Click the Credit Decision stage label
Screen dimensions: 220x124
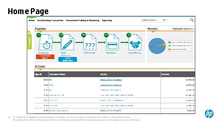[x=90, y=53]
